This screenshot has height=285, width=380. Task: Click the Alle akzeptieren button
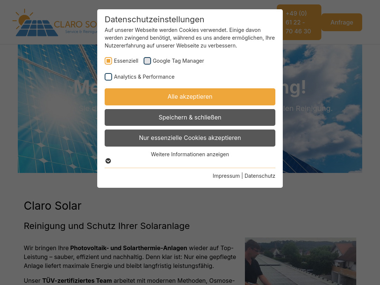[x=190, y=96]
